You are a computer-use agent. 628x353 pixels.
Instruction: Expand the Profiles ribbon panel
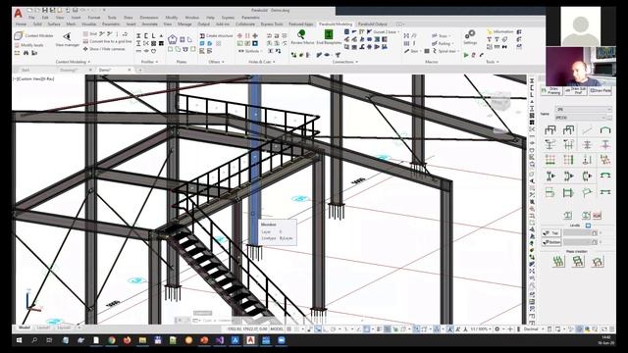point(150,62)
